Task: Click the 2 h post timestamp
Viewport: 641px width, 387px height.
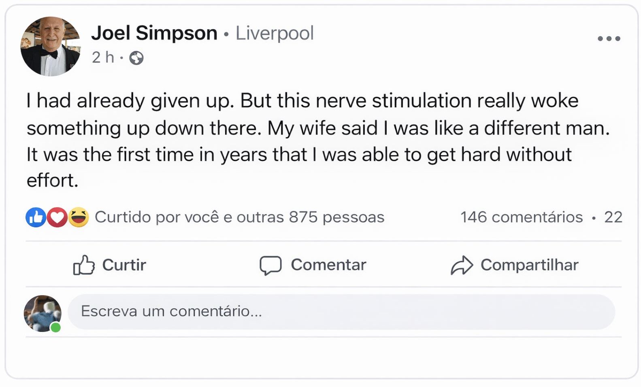Action: [103, 57]
